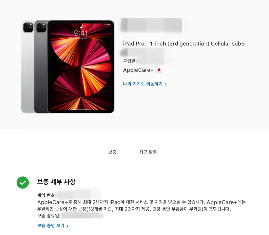269x235 pixels.
Task: Switch to the 최근 활동 tab
Action: tap(148, 152)
